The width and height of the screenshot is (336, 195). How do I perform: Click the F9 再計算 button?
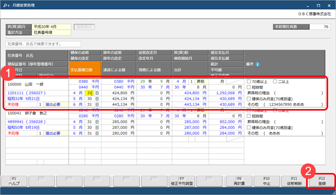coord(239,181)
